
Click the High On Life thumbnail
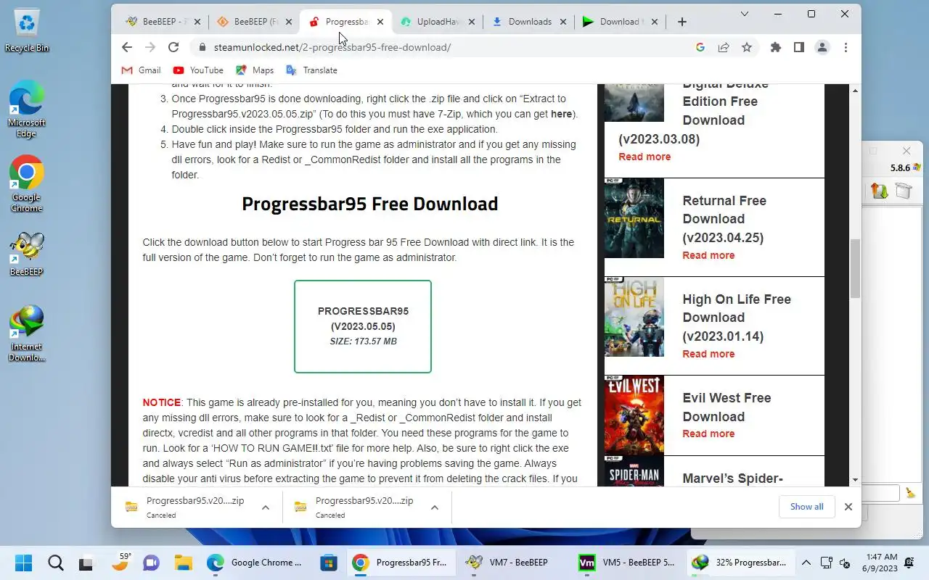coord(634,317)
